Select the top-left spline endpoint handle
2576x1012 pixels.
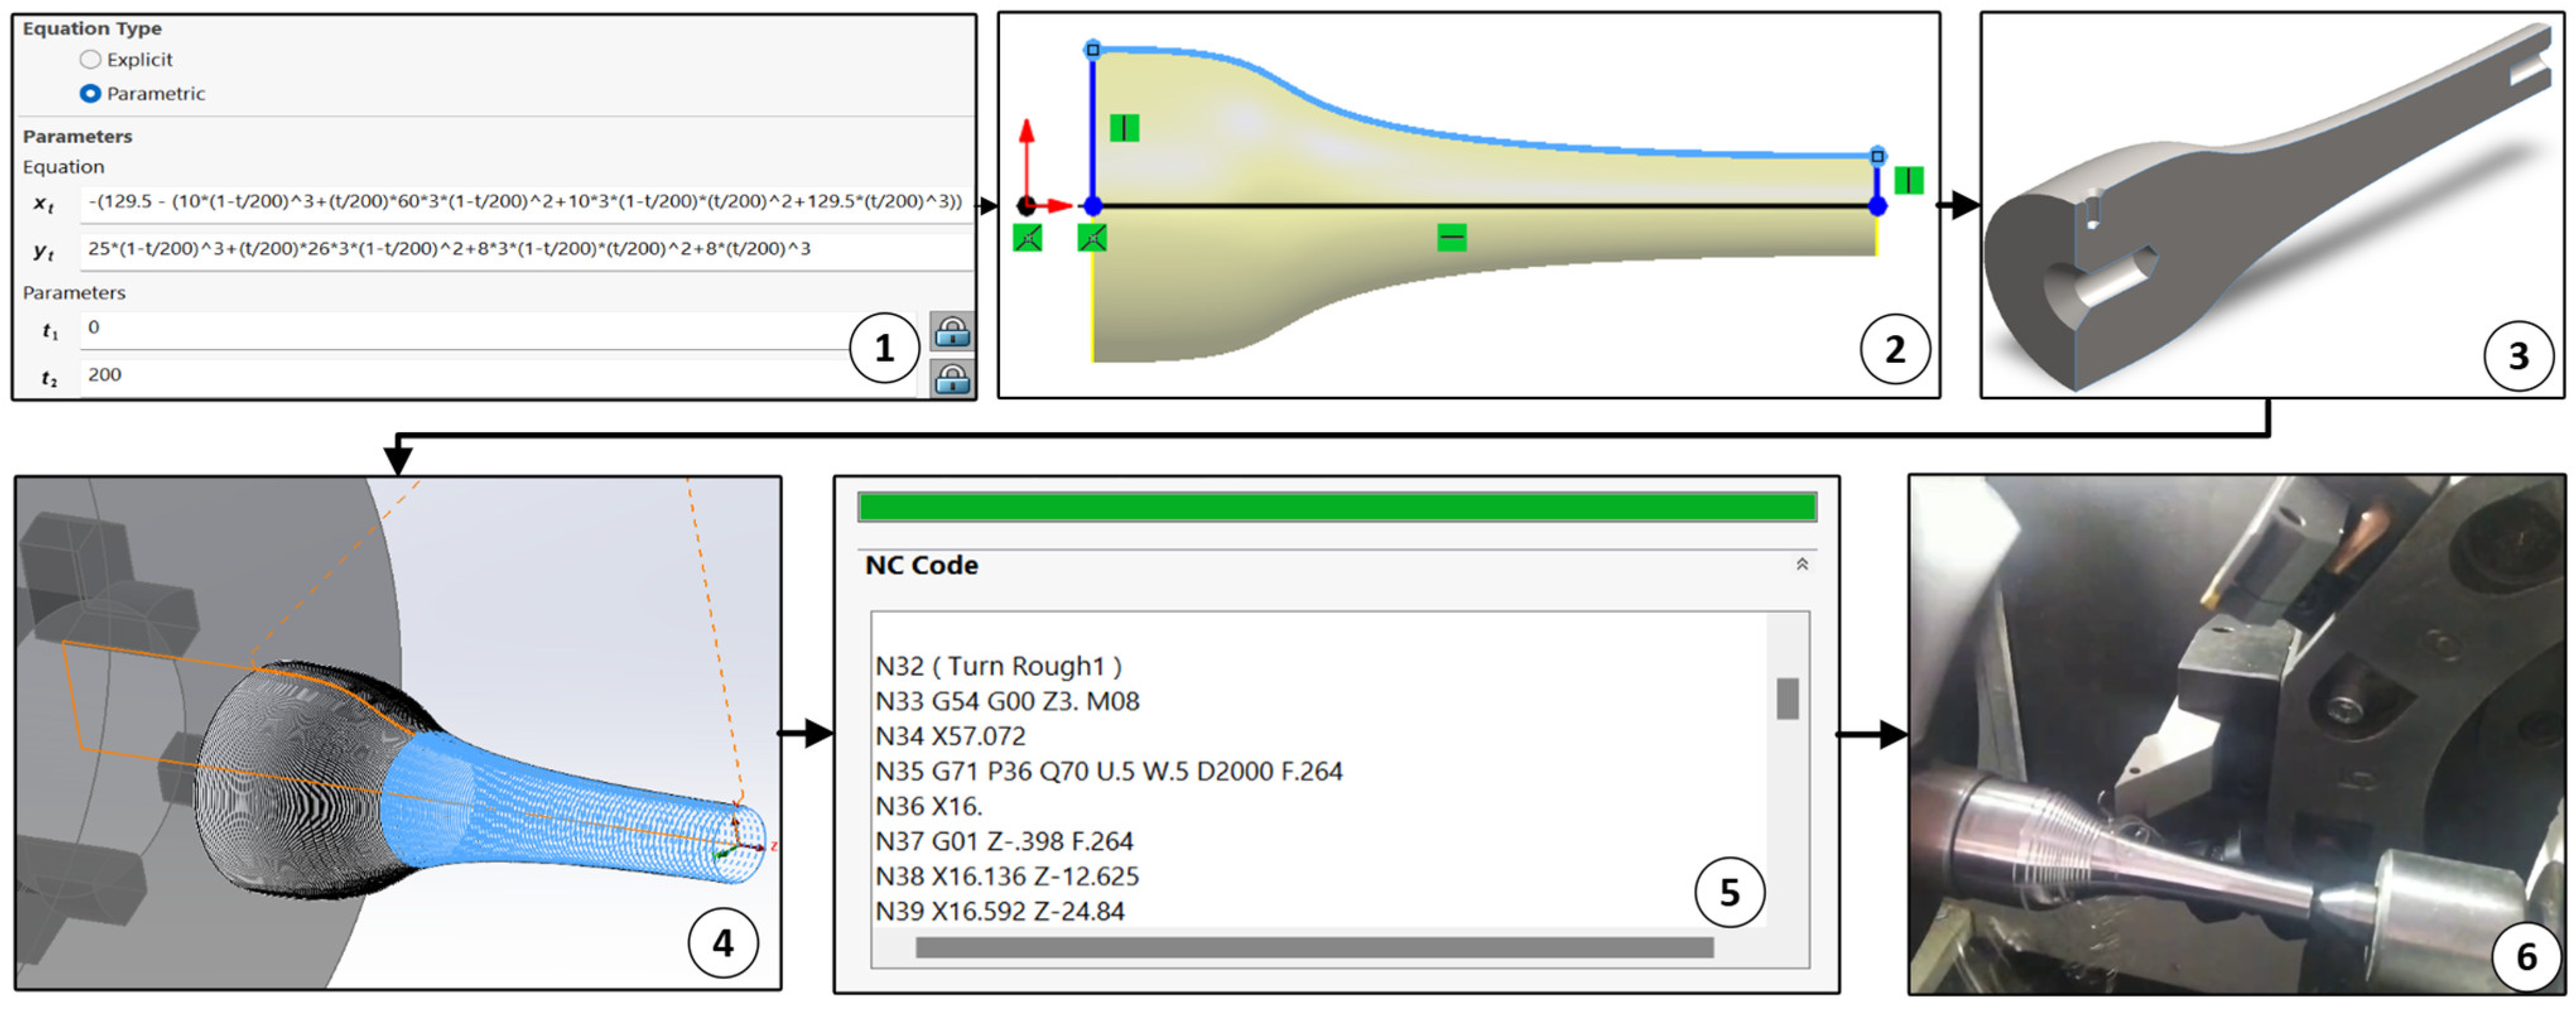tap(1093, 50)
